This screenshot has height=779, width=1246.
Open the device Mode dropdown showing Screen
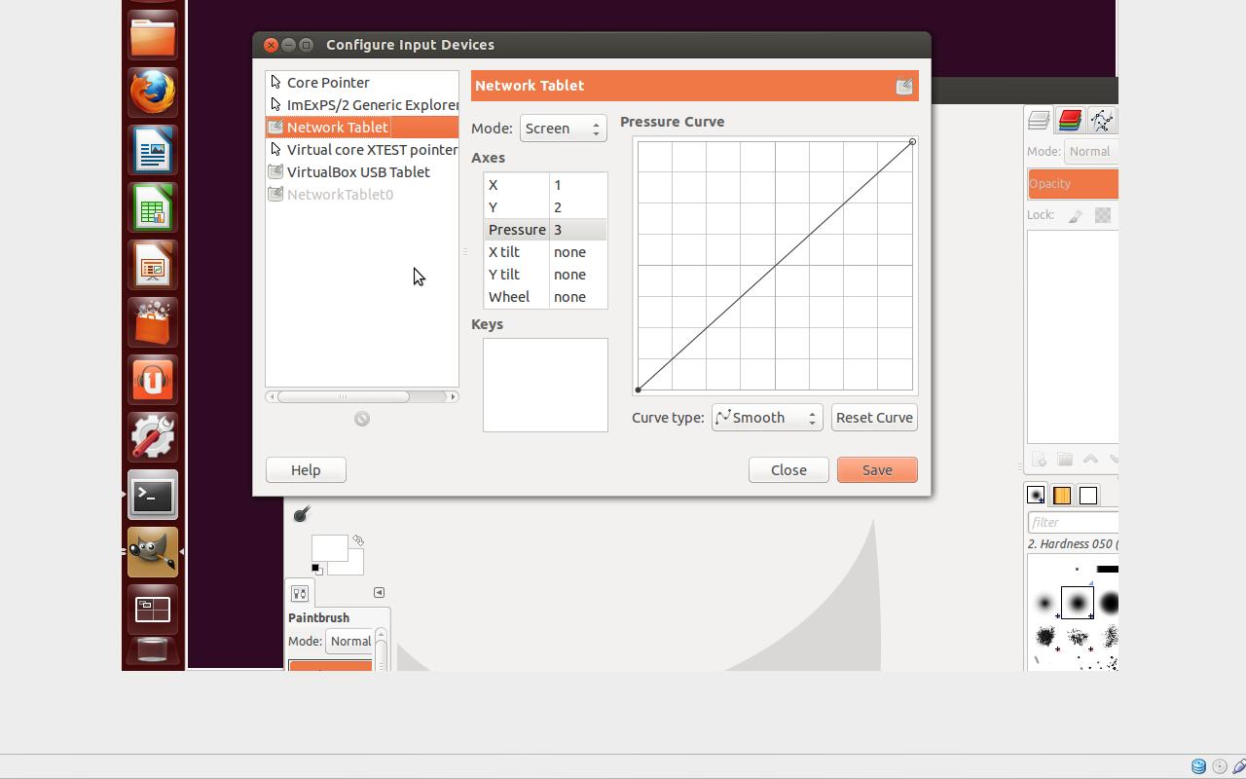click(x=563, y=129)
